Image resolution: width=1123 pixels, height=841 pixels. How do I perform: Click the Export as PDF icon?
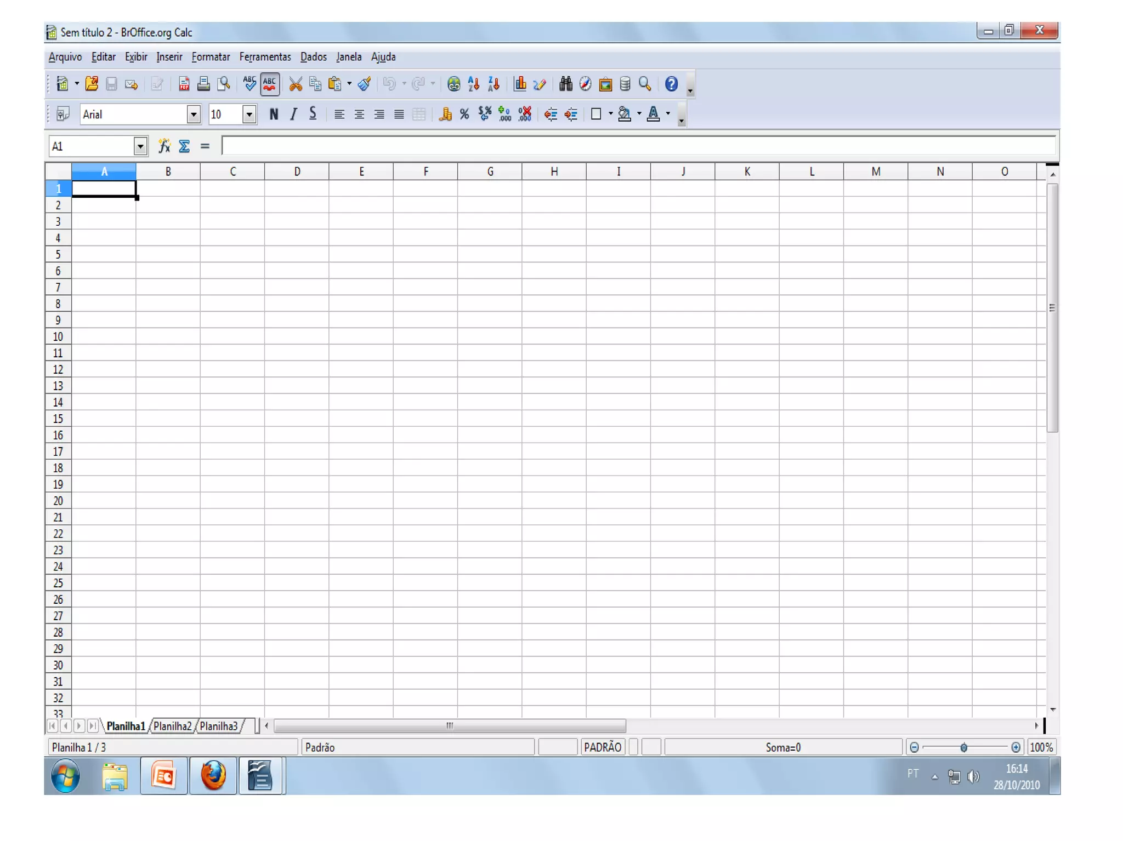pos(184,84)
